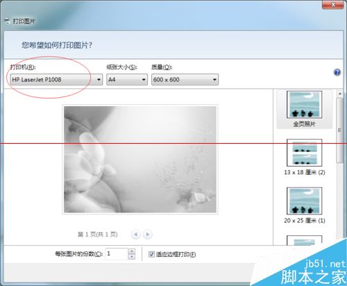
Task: Go to next page arrow
Action: 148,235
